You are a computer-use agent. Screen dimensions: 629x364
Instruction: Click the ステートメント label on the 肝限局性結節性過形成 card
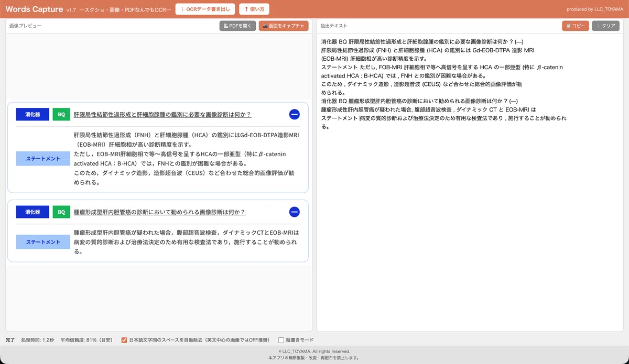click(43, 159)
